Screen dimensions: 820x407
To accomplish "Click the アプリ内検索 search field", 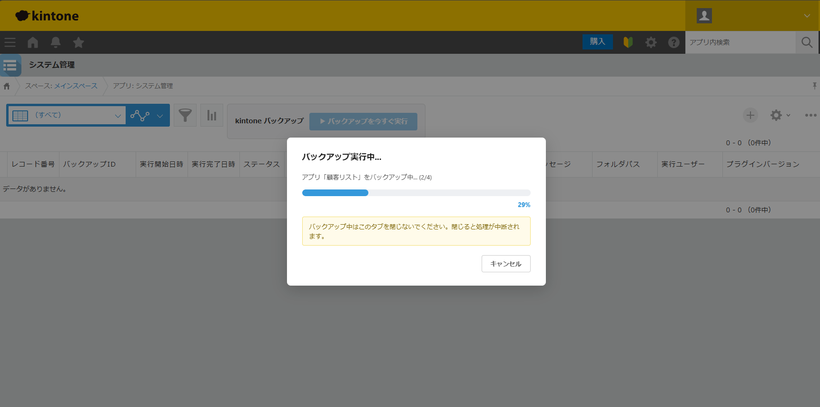I will coord(741,42).
